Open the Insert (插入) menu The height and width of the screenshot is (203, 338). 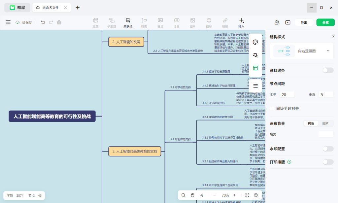coord(241,23)
